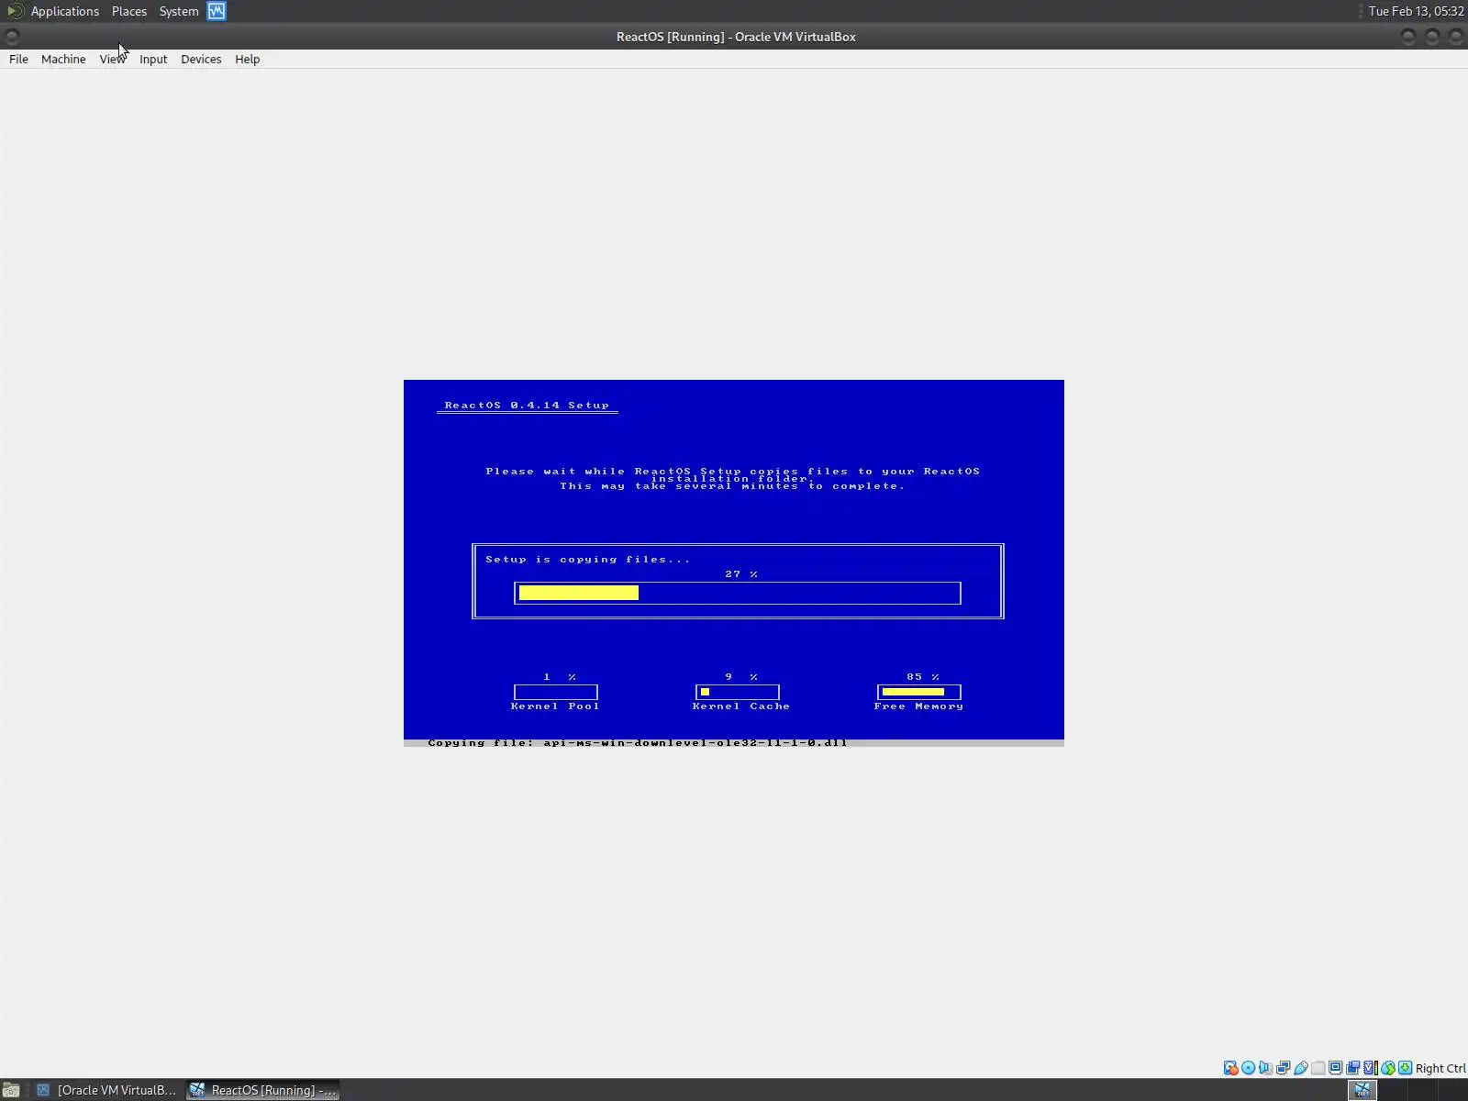Click the workspace switcher VirtualBox thumbnail
Image resolution: width=1468 pixels, height=1101 pixels.
pyautogui.click(x=1362, y=1090)
